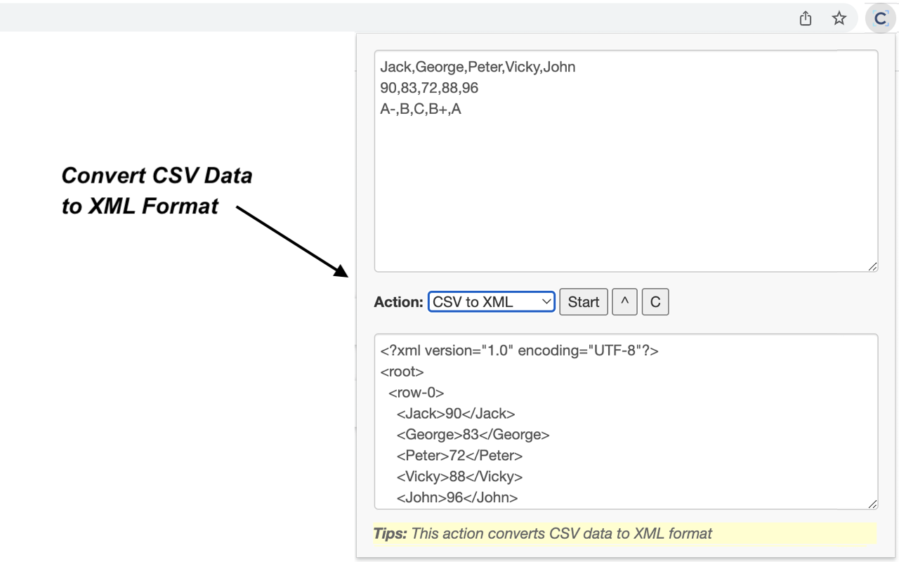Click '<George>83</George>' in output
899x562 pixels.
click(x=473, y=435)
